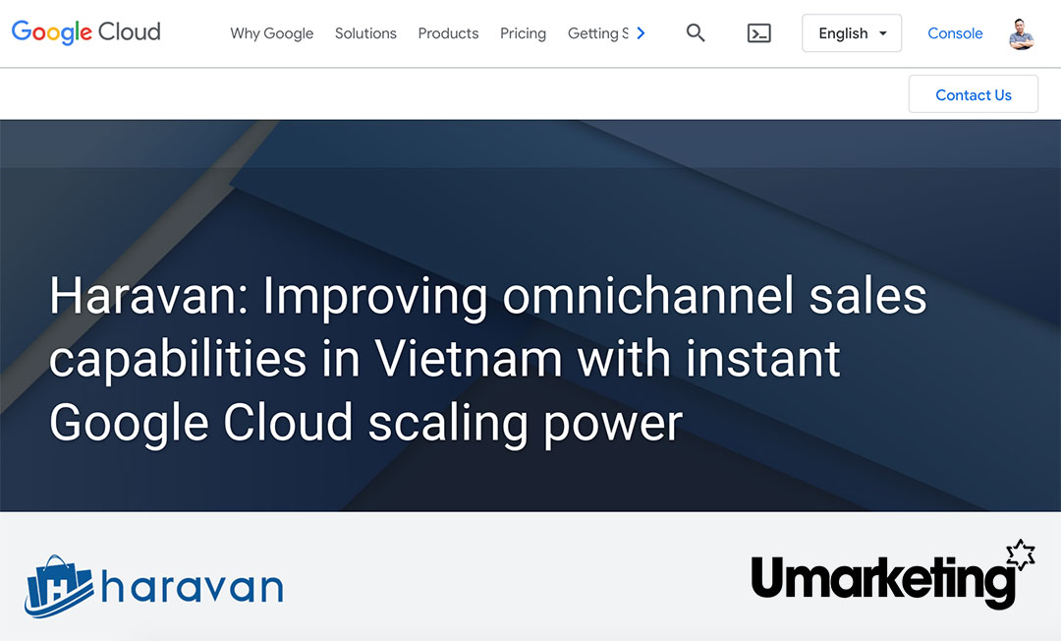The width and height of the screenshot is (1061, 641).
Task: Open the search function
Action: 696,32
